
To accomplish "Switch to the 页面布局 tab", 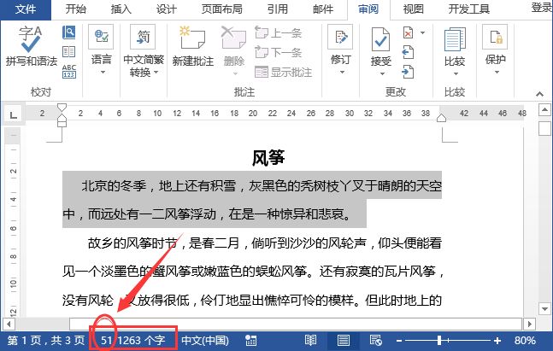I will pyautogui.click(x=222, y=9).
